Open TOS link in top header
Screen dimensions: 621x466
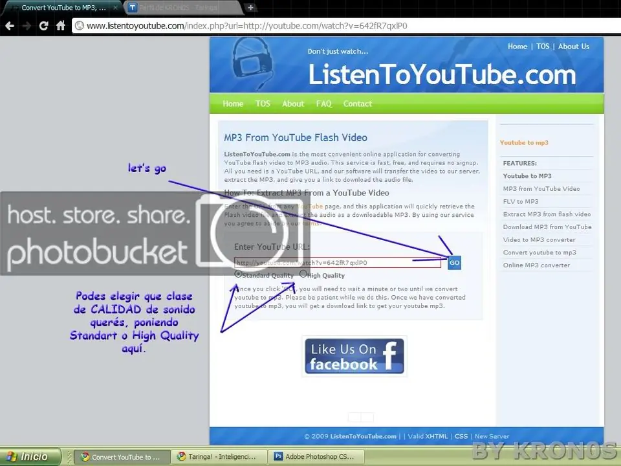coord(543,47)
